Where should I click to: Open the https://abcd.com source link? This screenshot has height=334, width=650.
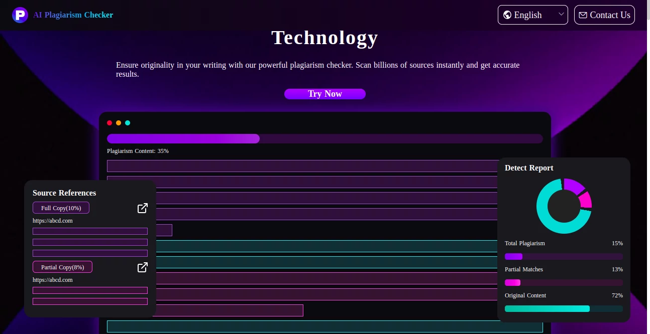52,221
